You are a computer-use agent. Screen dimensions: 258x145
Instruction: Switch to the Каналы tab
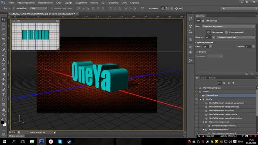coord(212,78)
